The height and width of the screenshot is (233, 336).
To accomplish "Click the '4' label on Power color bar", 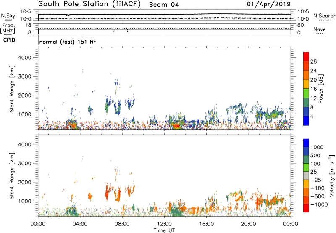I will pyautogui.click(x=312, y=116).
